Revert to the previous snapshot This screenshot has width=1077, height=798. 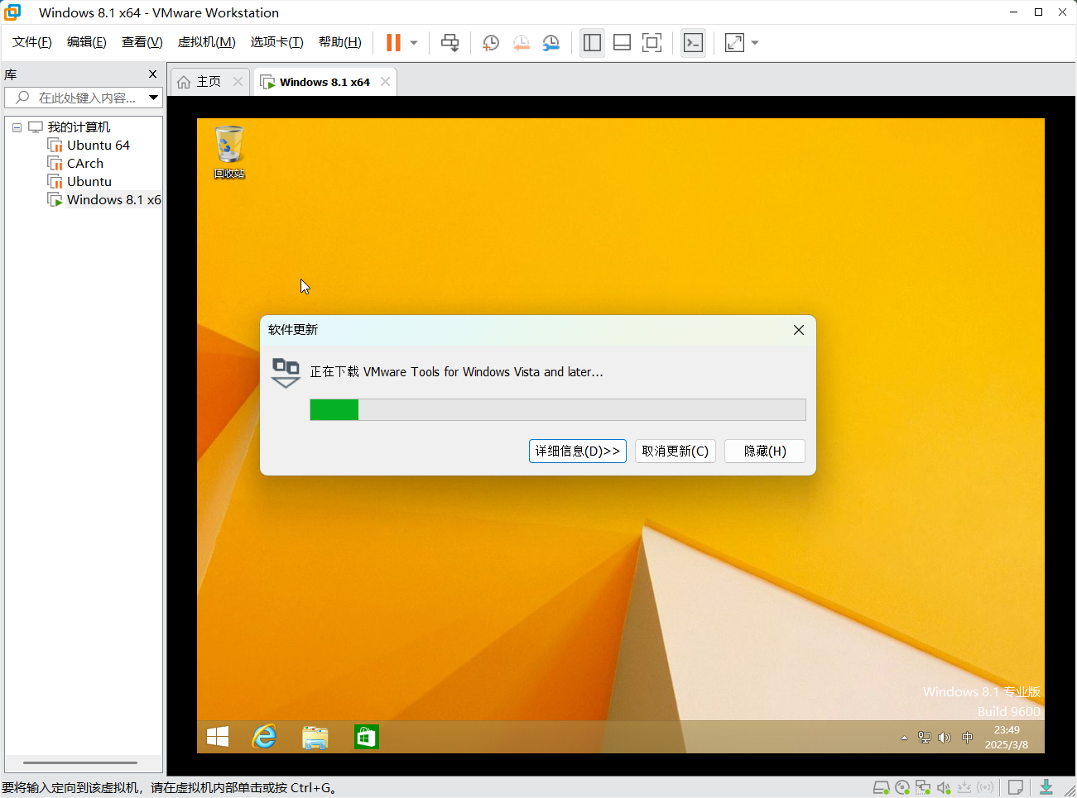pos(521,43)
